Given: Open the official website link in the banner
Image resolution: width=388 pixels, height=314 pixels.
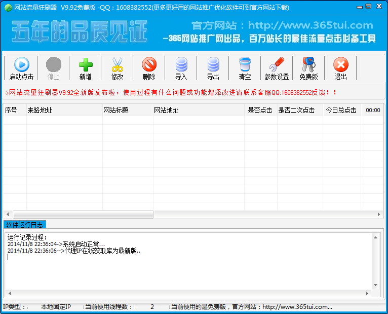Looking at the screenshot, I should click(311, 25).
